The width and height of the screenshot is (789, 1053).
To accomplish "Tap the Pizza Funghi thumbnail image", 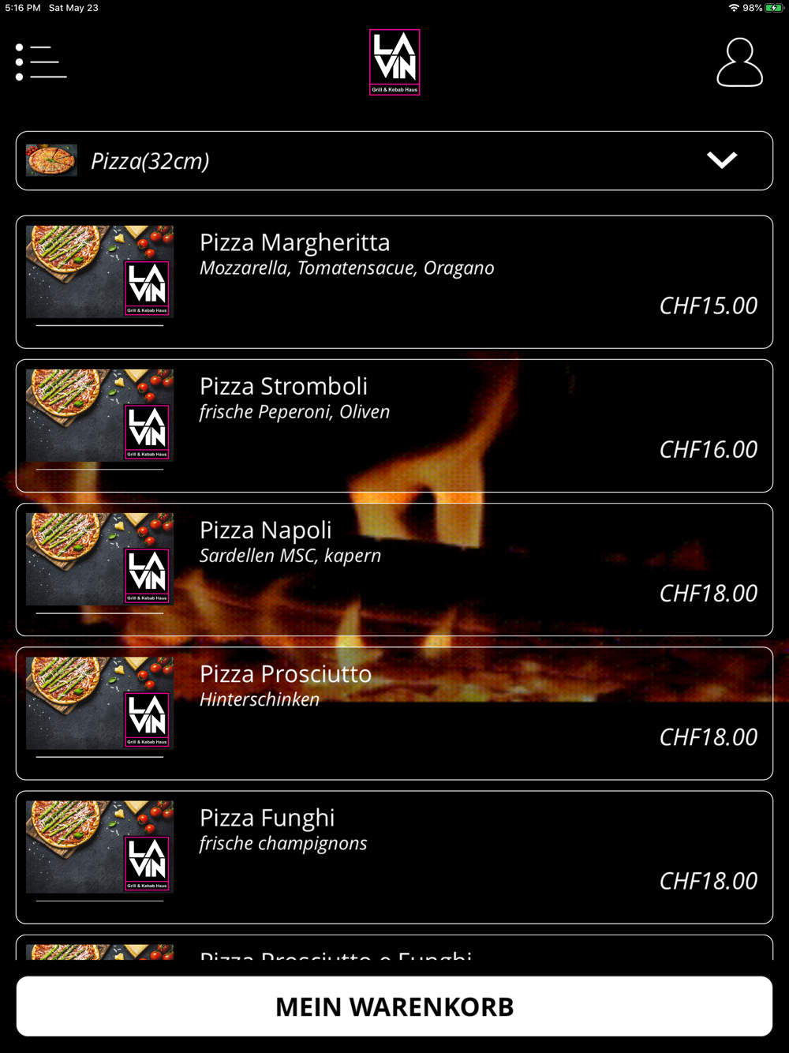I will (99, 847).
